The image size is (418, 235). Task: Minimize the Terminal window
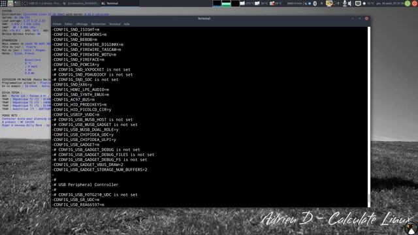point(353,18)
